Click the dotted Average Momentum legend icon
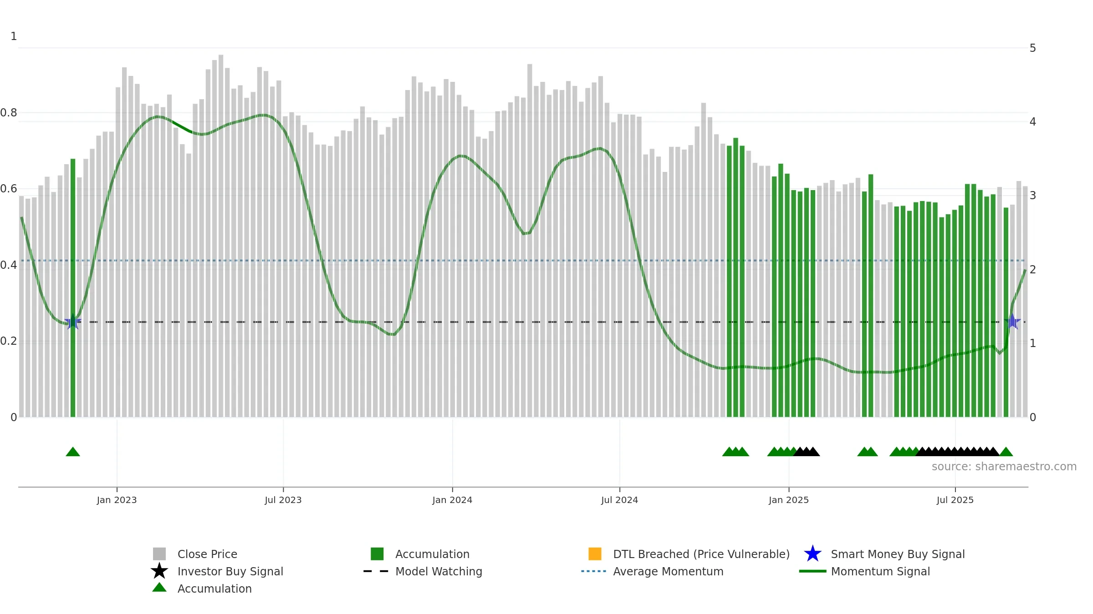Viewport: 1093px width, 614px height. click(x=594, y=571)
